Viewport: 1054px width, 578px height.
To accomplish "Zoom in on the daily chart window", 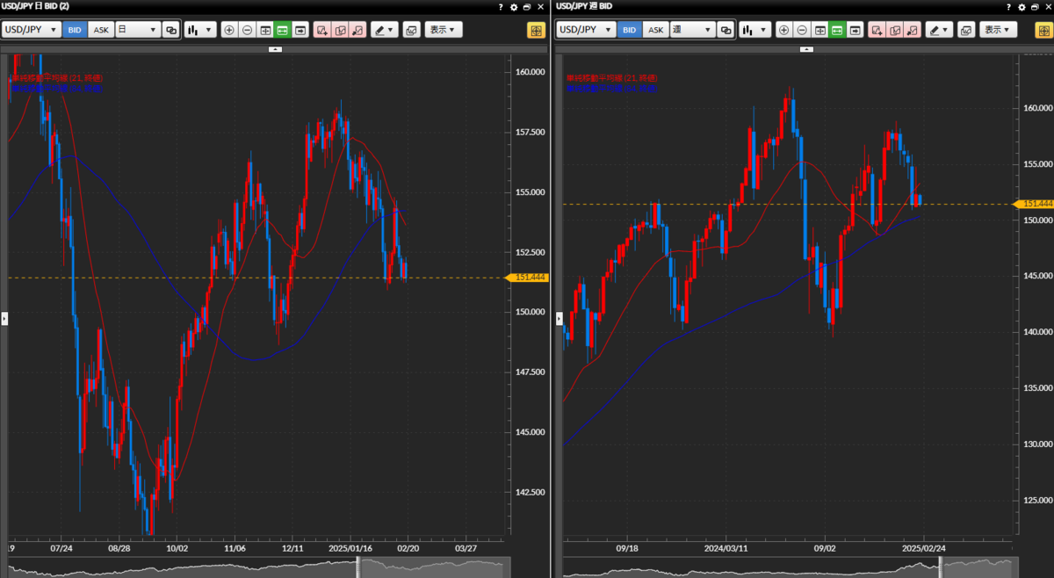I will [x=229, y=30].
